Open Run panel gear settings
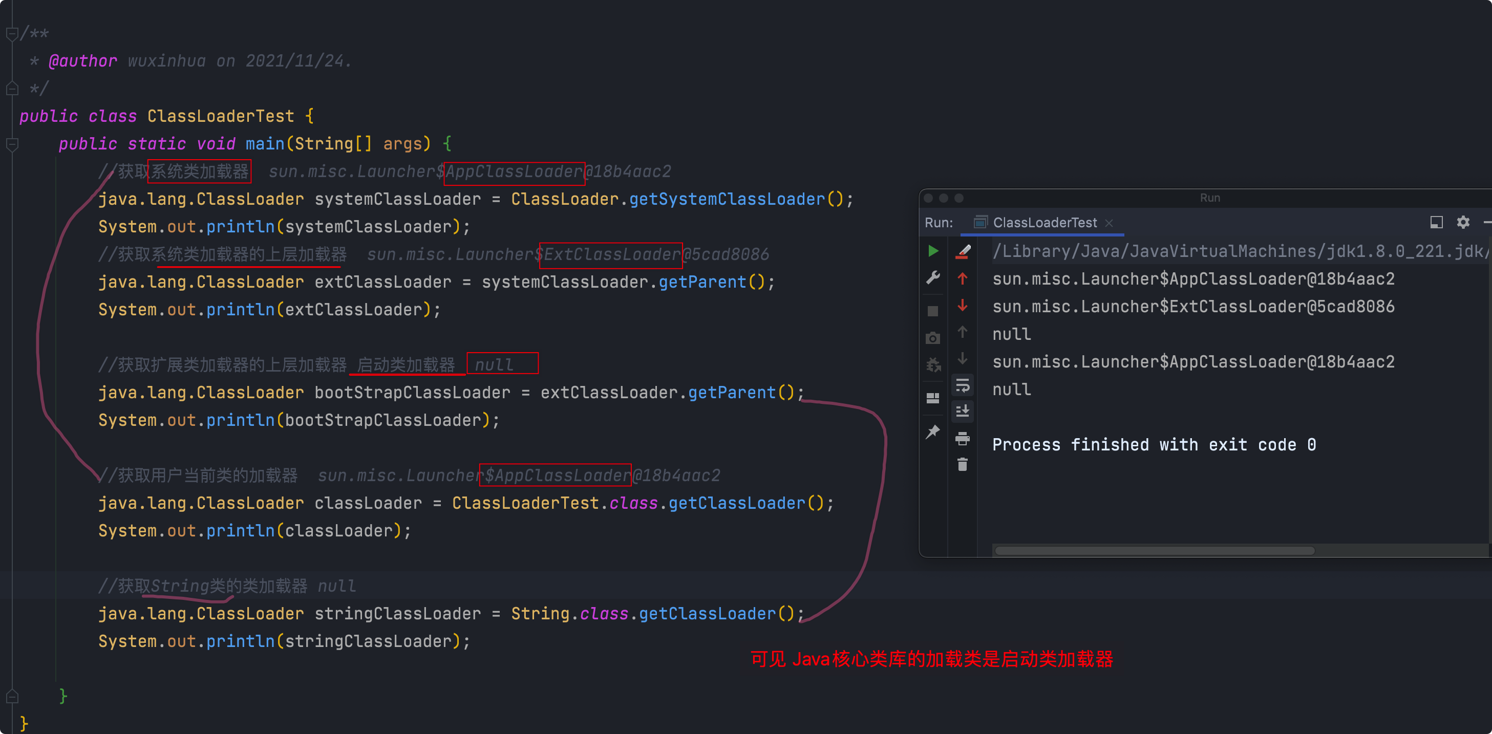Viewport: 1492px width, 734px height. 1463,222
